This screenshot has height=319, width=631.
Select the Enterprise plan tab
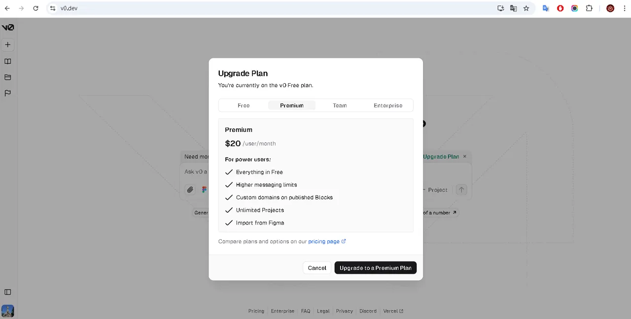point(388,105)
